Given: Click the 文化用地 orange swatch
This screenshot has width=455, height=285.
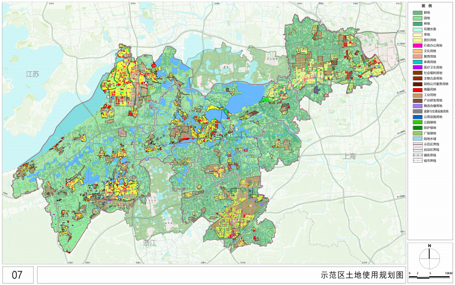Looking at the screenshot, I should [x=417, y=51].
